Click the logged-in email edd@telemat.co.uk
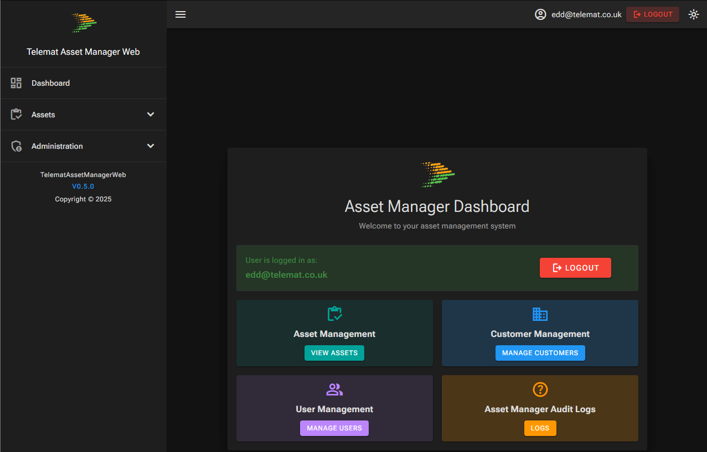 point(586,14)
